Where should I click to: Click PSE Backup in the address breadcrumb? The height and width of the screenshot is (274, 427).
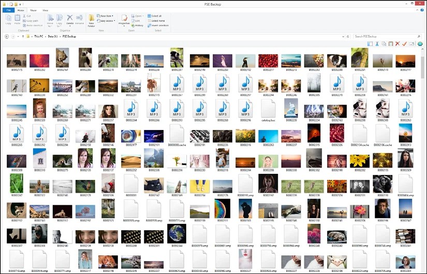click(69, 37)
